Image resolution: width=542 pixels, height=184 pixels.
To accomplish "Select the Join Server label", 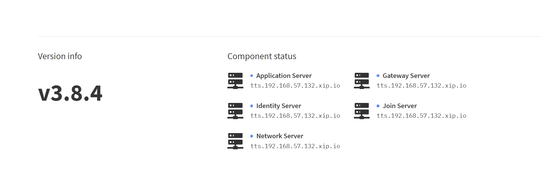I will pyautogui.click(x=400, y=106).
